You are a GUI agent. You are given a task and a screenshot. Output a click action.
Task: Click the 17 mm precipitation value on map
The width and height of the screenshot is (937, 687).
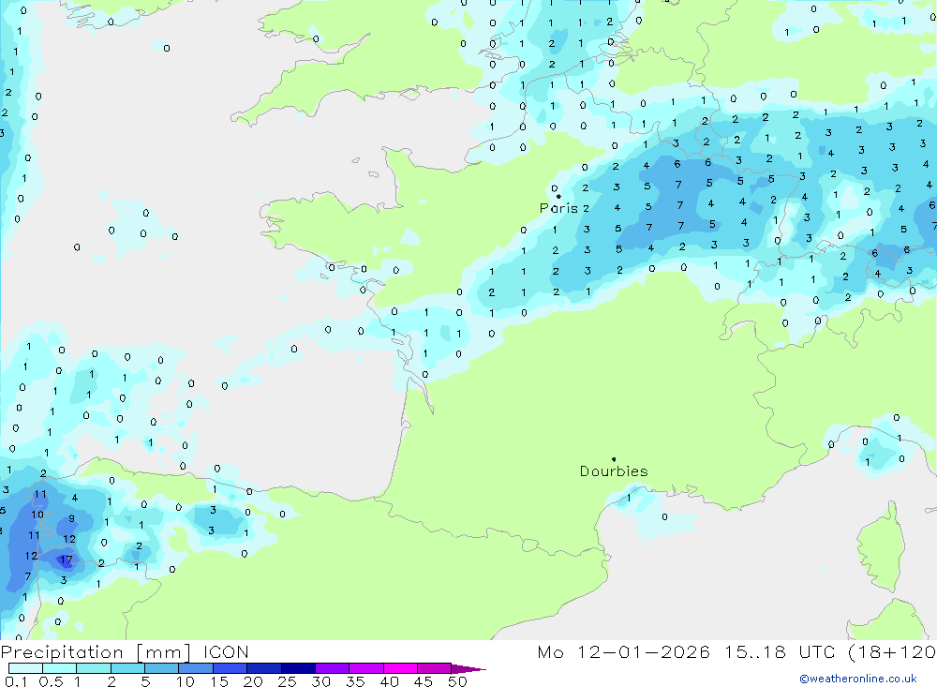click(67, 560)
